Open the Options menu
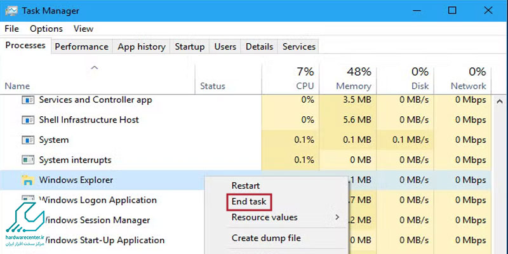Image resolution: width=508 pixels, height=254 pixels. tap(46, 29)
